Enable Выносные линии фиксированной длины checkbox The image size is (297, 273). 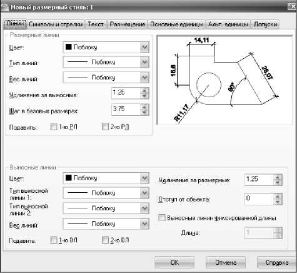161,218
